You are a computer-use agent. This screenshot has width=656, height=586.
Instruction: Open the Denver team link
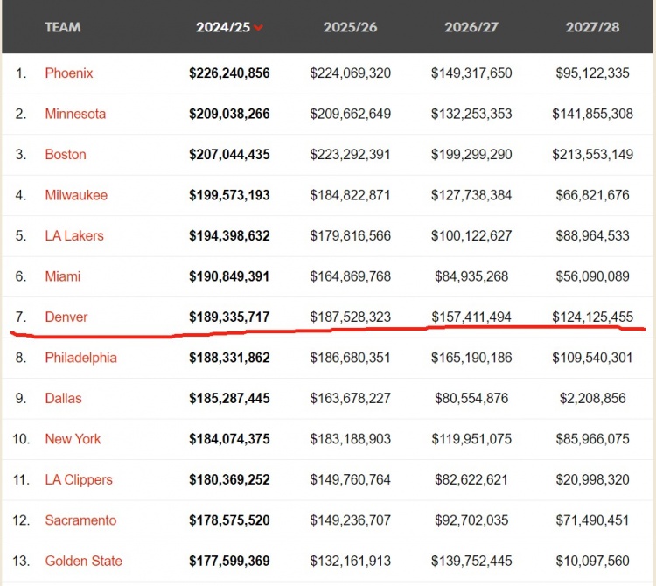[x=66, y=317]
